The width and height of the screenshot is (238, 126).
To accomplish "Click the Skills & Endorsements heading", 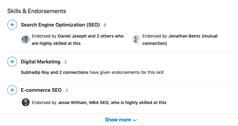I will pyautogui.click(x=37, y=11).
